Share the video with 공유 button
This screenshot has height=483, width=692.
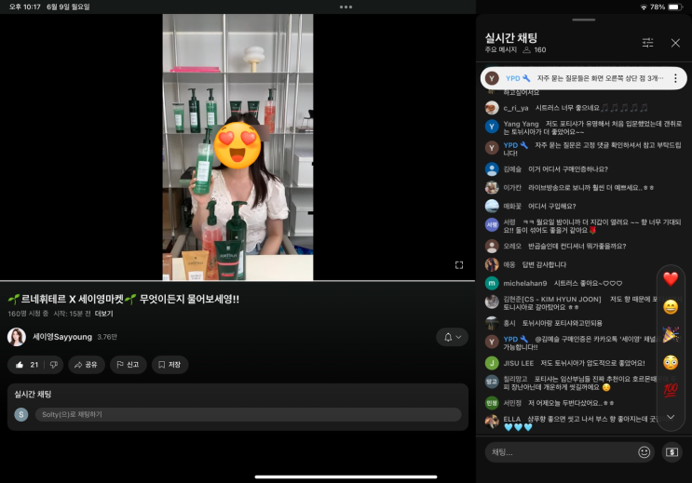[86, 365]
